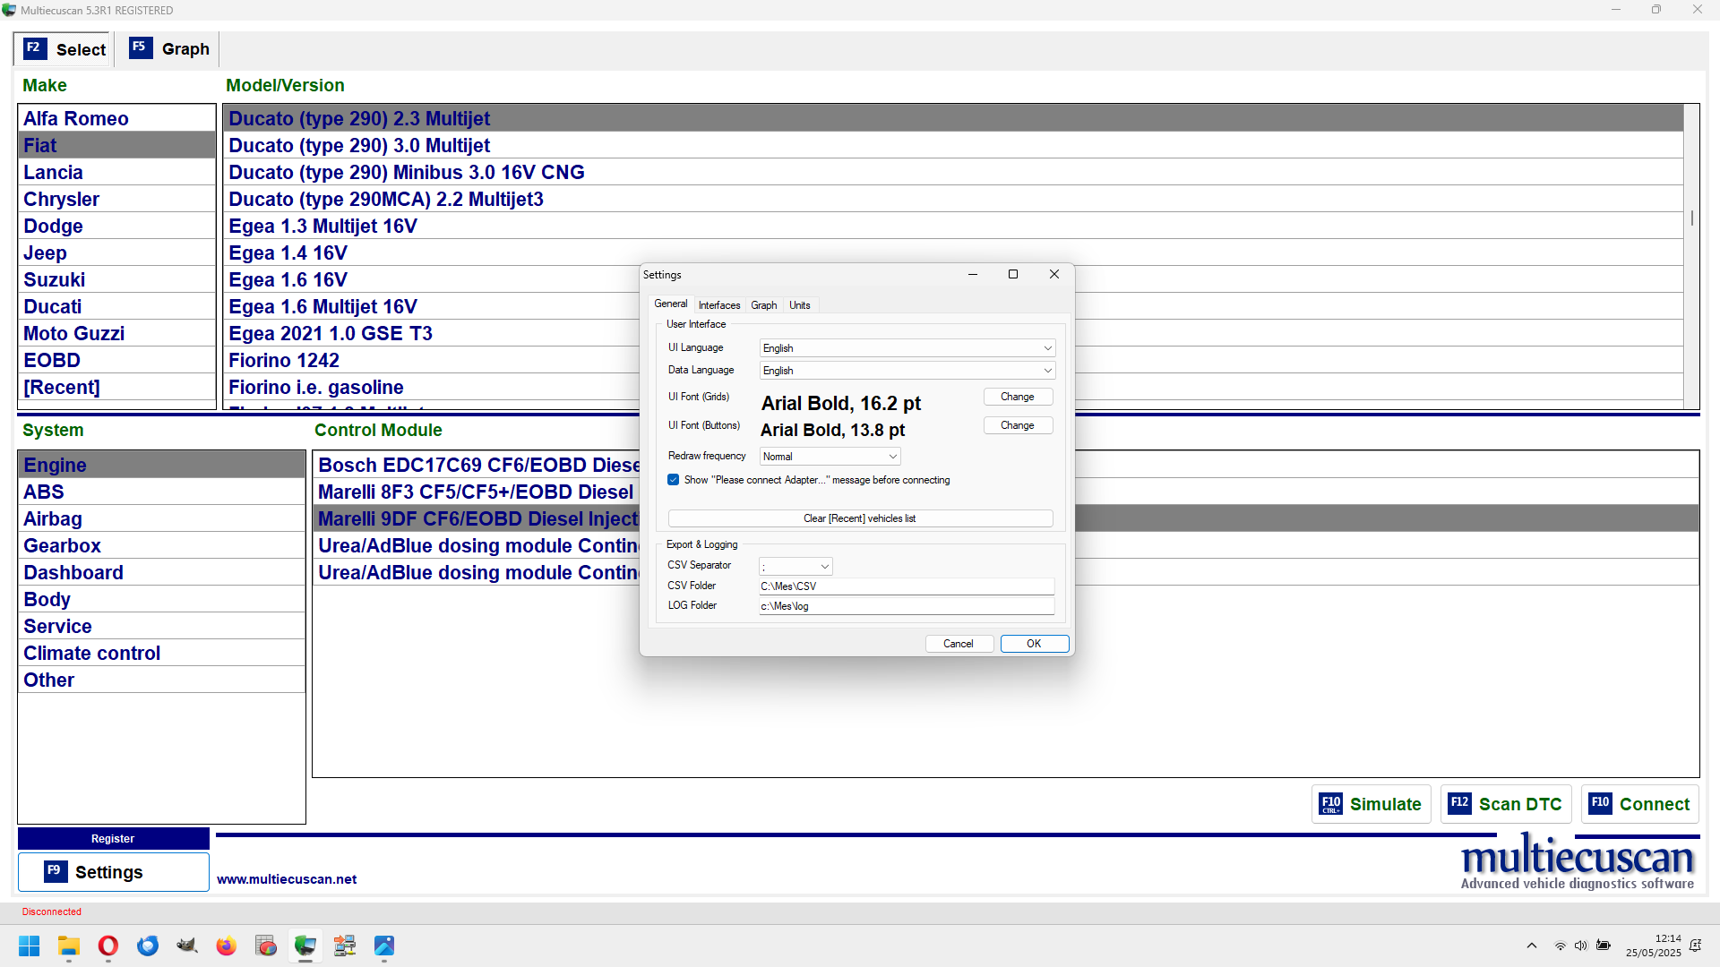Open the Interfaces tab in Settings
The image size is (1720, 967).
[719, 305]
